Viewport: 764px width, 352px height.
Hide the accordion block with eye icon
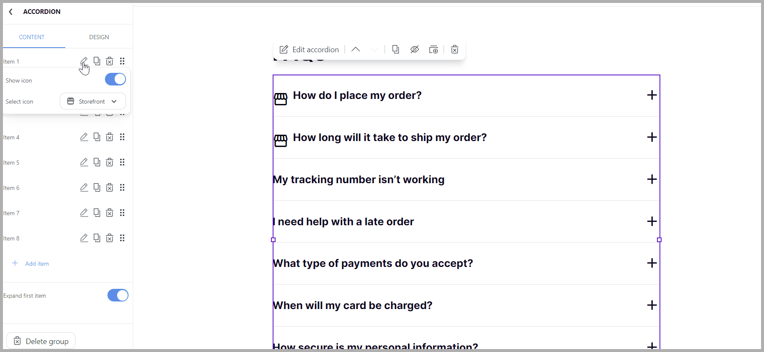pos(415,50)
